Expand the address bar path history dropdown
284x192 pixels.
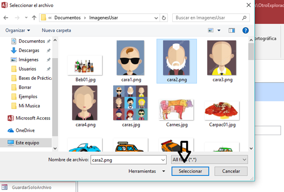pos(156,18)
